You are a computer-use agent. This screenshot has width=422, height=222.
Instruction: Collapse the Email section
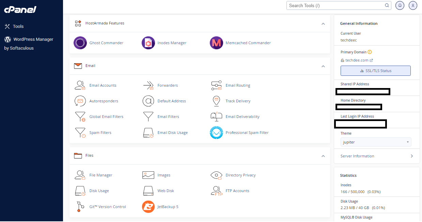pos(323,66)
